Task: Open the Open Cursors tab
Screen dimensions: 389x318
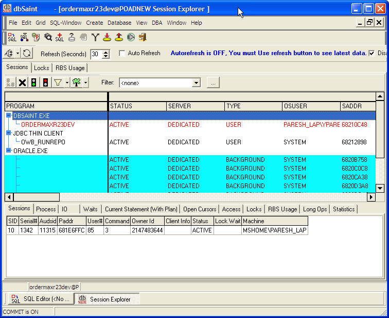Action: click(200, 209)
